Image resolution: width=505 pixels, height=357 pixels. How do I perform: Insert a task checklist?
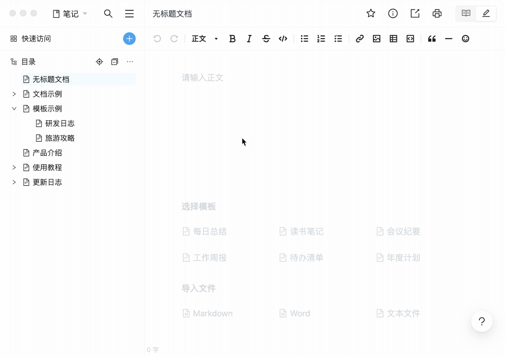(x=338, y=38)
